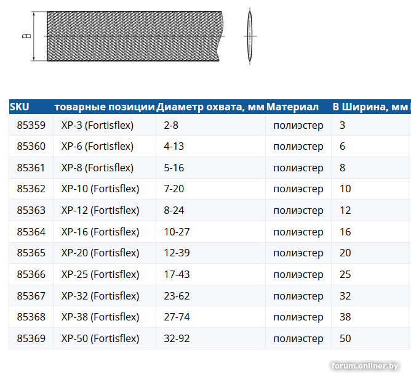411x379 pixels.
Task: Click the XP-12 (Fortisflex) product name
Action: click(x=100, y=210)
